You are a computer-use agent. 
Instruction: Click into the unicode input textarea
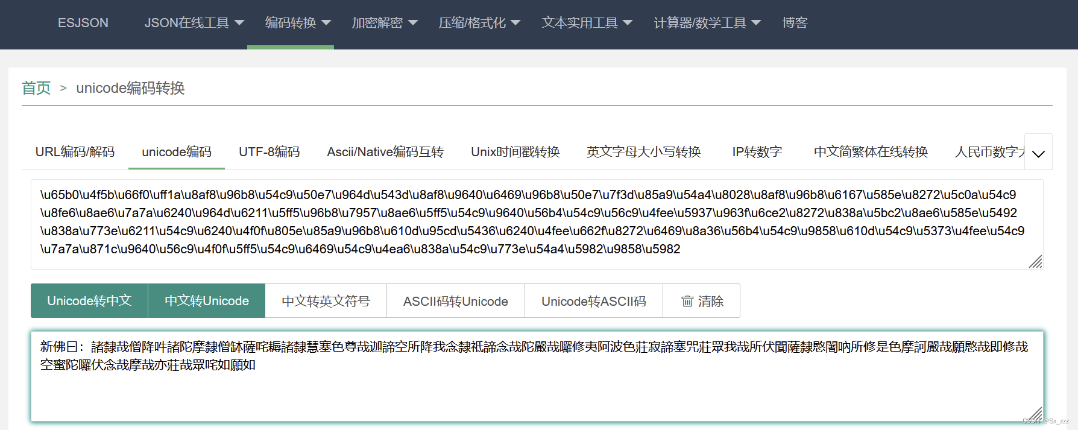click(537, 224)
